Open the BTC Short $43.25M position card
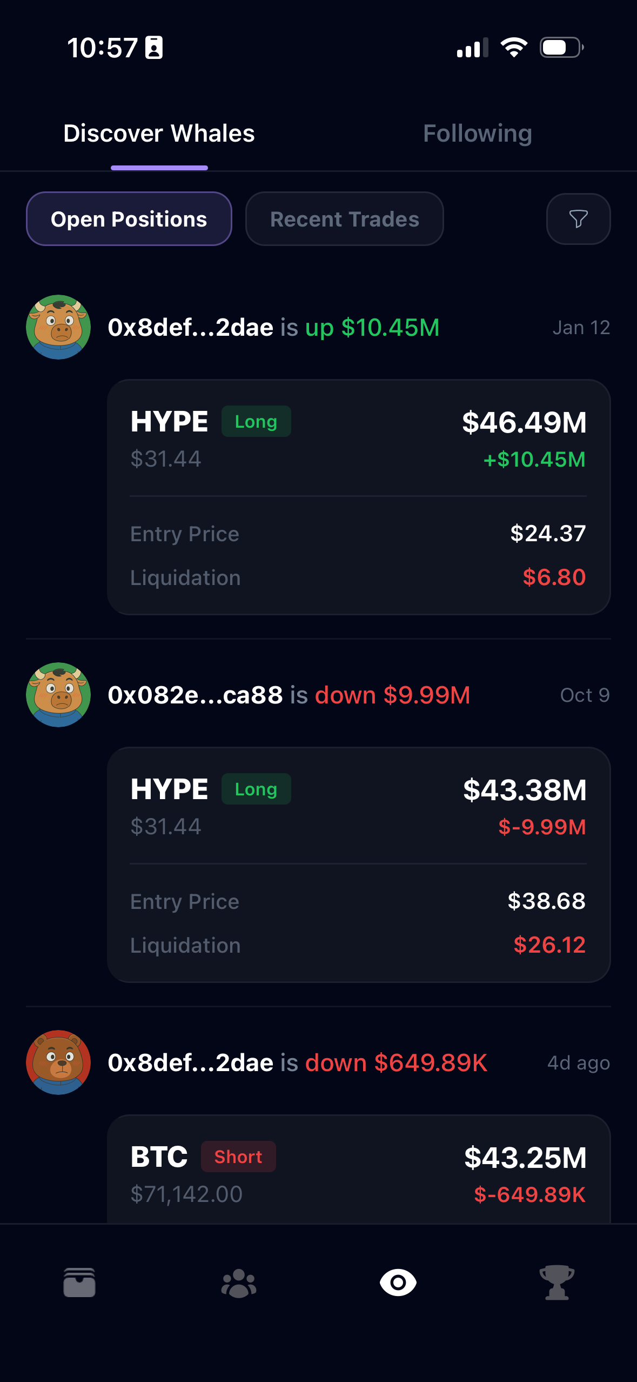Viewport: 637px width, 1382px height. [x=359, y=1173]
